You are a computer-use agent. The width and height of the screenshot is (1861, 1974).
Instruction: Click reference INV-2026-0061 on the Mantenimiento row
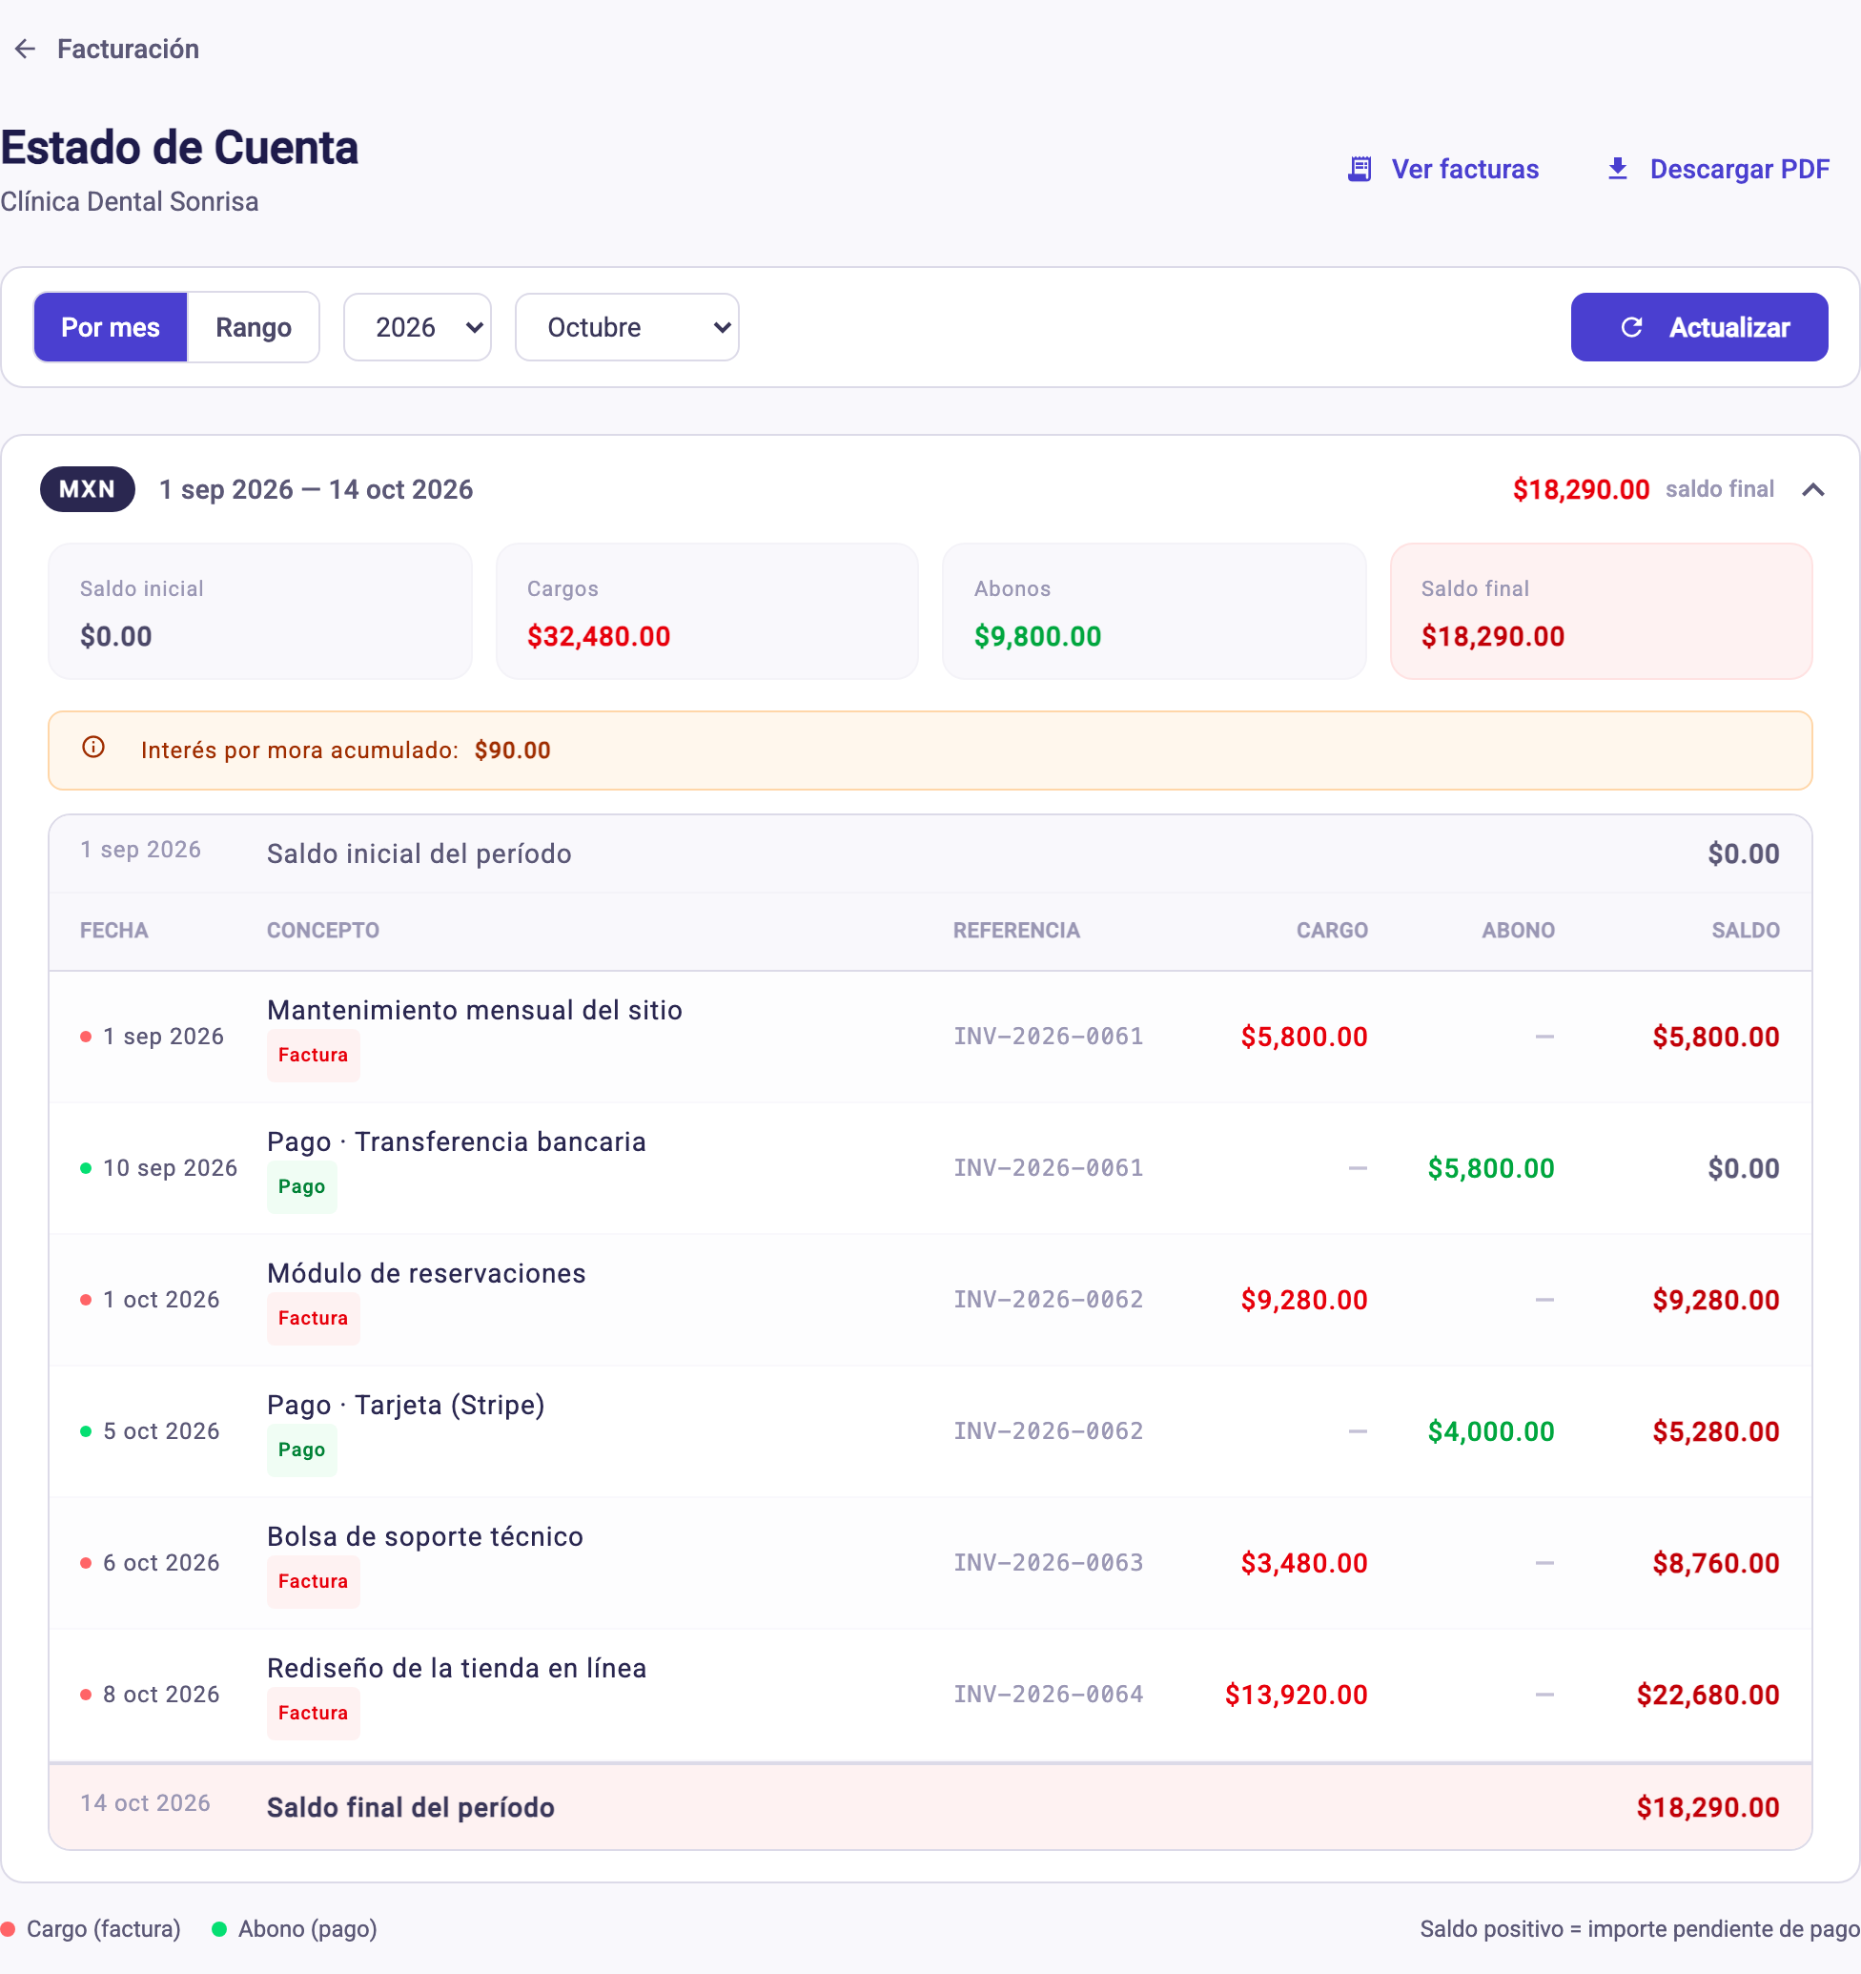1048,1037
